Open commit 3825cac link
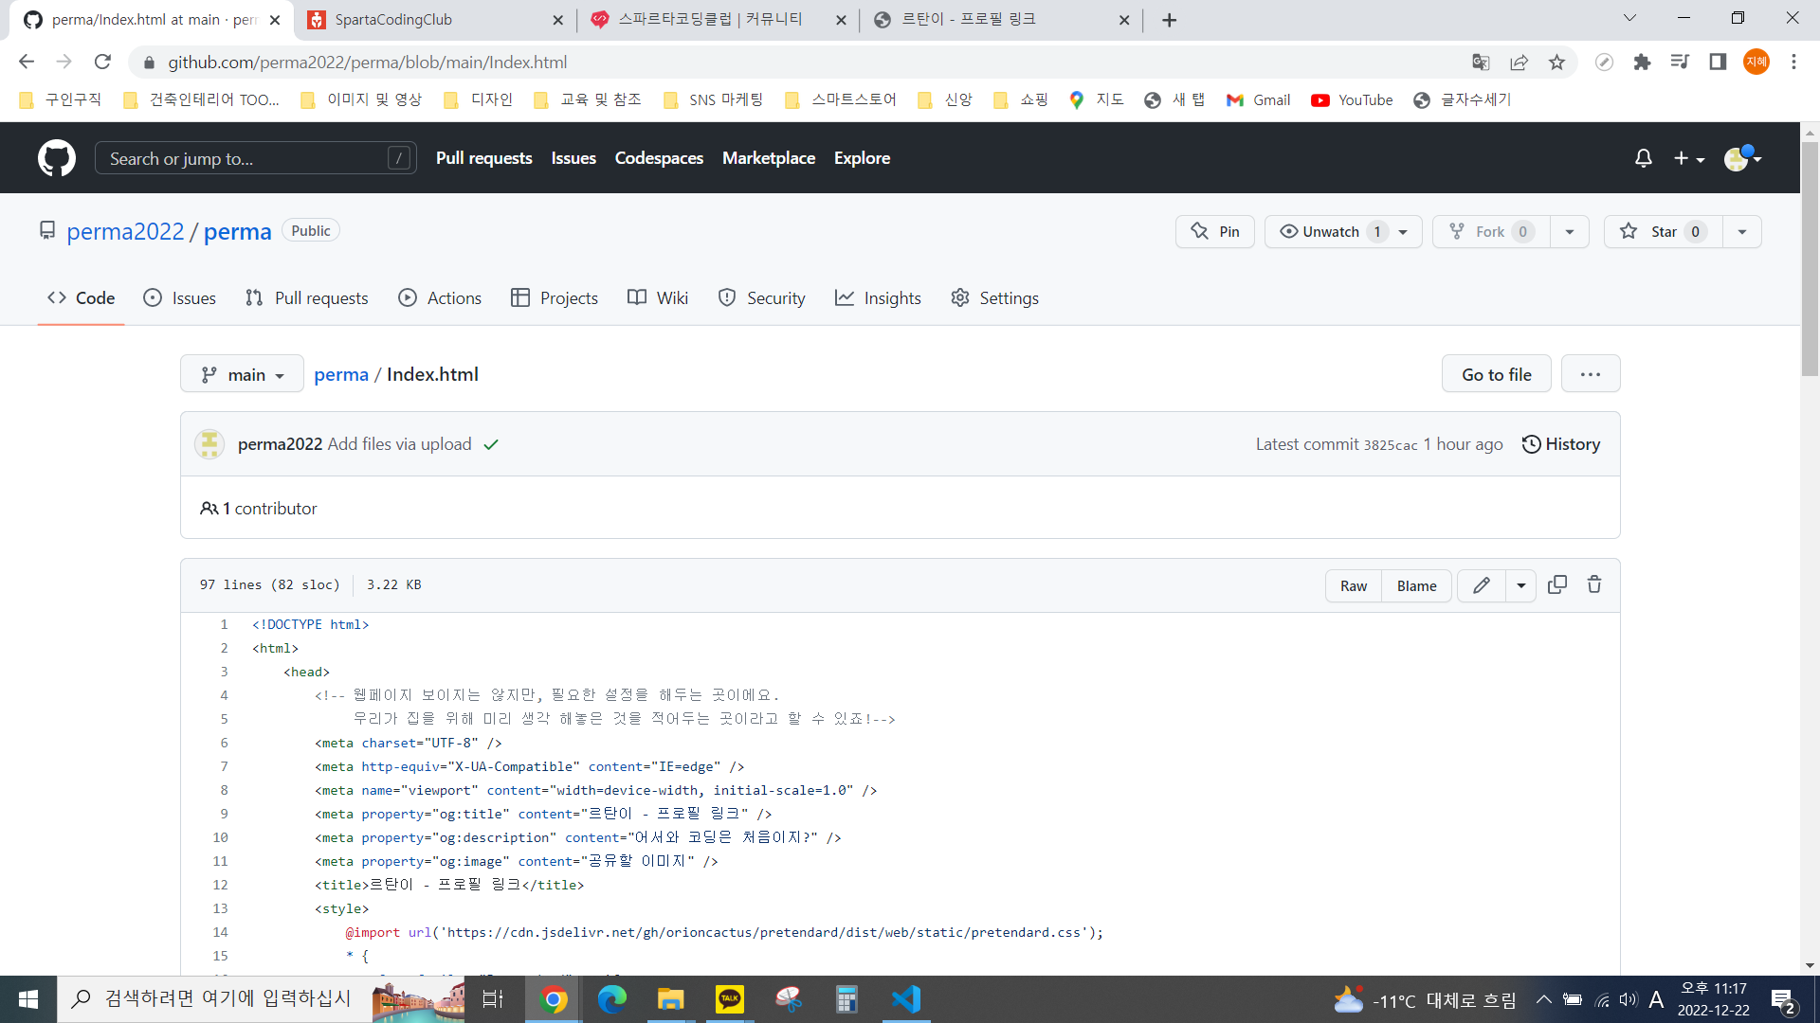Viewport: 1820px width, 1023px height. [1391, 445]
